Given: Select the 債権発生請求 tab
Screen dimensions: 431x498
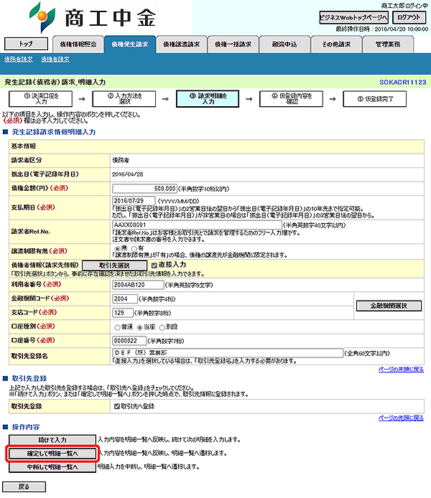Looking at the screenshot, I should coord(130,44).
